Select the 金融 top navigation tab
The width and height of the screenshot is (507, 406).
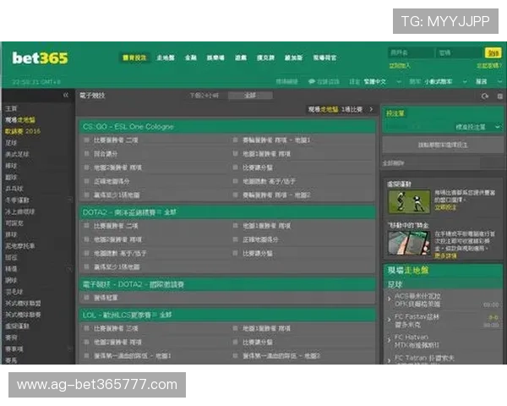coord(191,58)
